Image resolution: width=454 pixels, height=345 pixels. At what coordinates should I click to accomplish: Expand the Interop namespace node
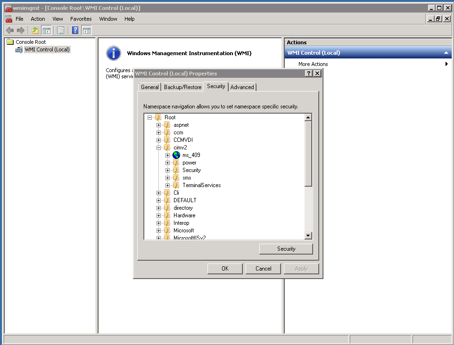159,223
